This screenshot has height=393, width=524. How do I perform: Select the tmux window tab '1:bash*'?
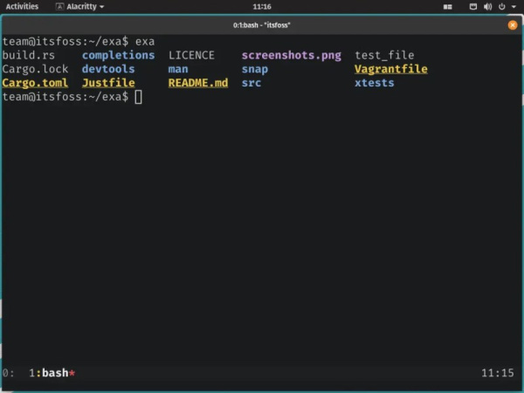52,373
